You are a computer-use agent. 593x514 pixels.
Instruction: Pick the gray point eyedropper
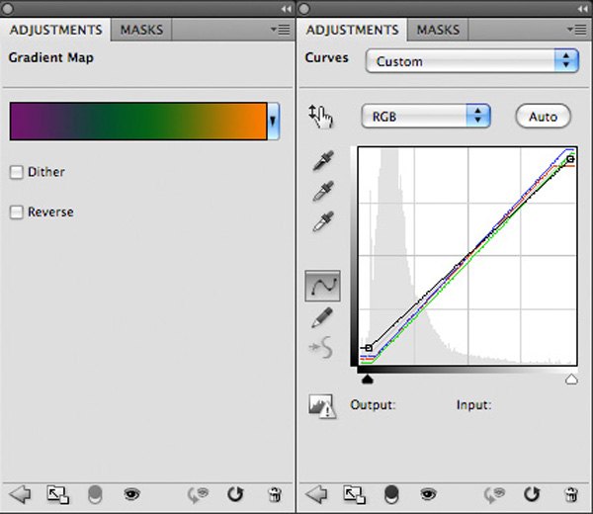(323, 191)
